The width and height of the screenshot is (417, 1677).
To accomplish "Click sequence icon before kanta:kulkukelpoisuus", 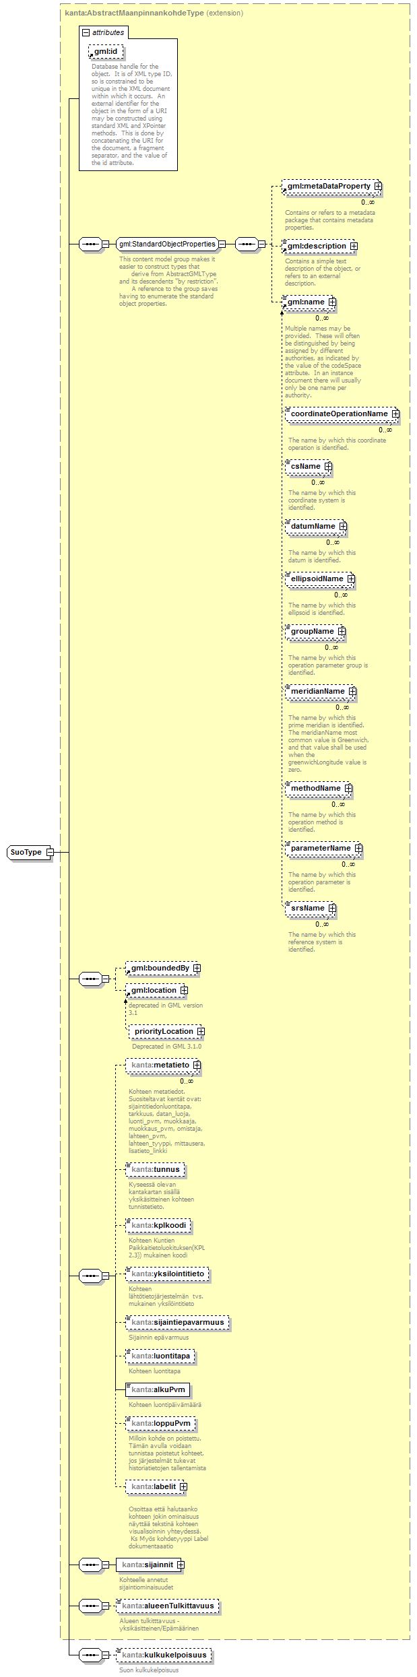I will pyautogui.click(x=90, y=1654).
